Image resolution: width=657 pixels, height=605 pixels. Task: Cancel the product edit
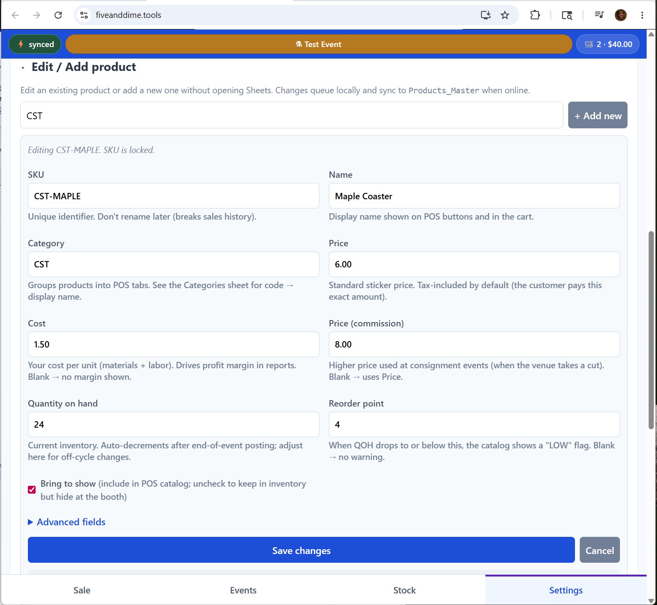[x=600, y=550]
